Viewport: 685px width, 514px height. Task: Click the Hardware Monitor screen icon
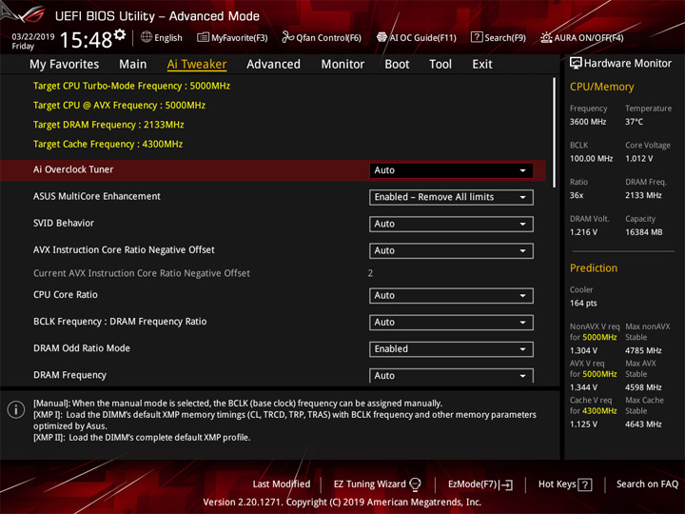[576, 64]
